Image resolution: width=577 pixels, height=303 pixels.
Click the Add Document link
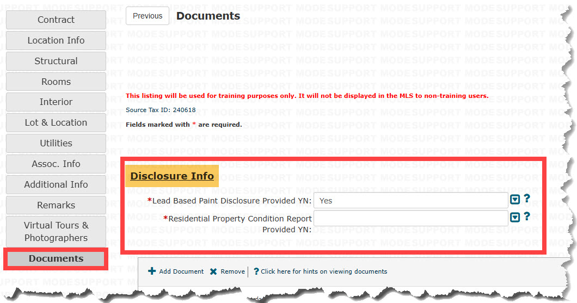pos(181,271)
